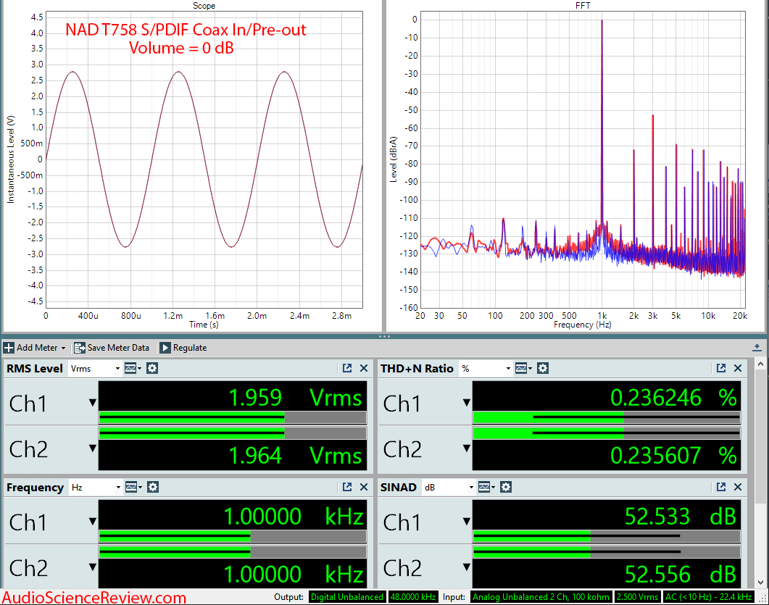Expand the Ch2 arrow in THD+N Ratio meter

click(466, 448)
